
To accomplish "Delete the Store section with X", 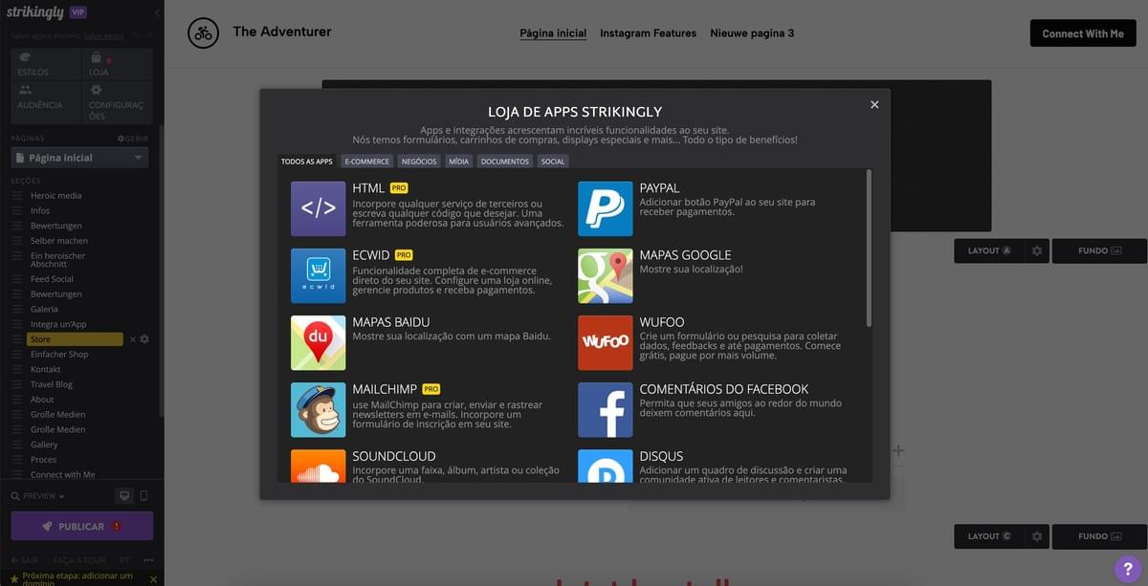I will coord(133,339).
